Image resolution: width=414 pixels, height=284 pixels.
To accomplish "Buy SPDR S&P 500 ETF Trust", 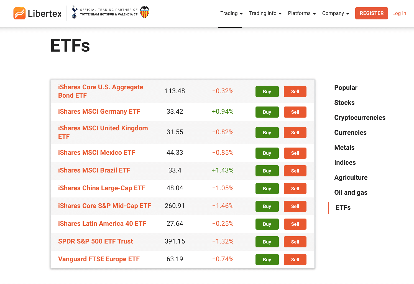I will point(267,242).
